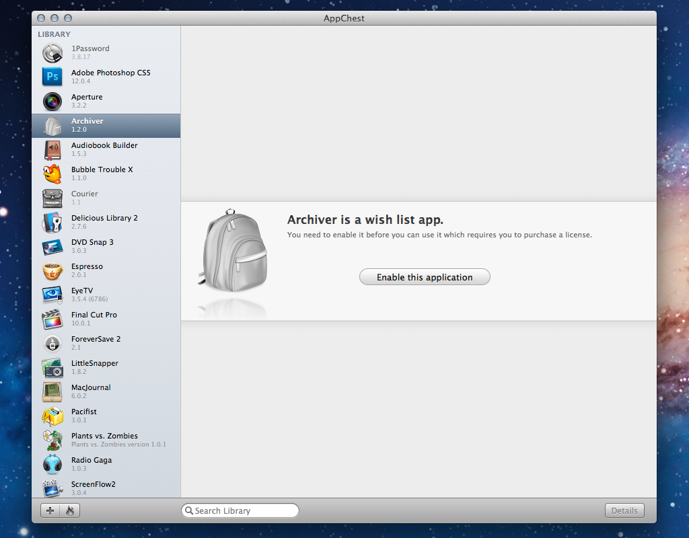The width and height of the screenshot is (689, 538).
Task: Click the Aperture lens icon
Action: coord(52,101)
